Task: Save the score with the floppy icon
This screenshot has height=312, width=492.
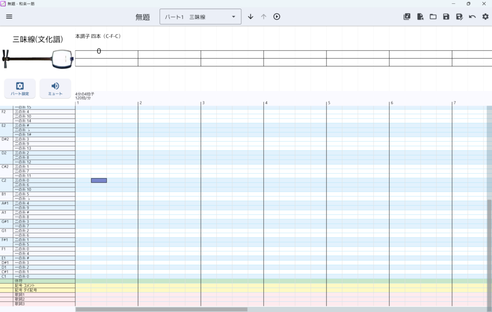Action: pos(446,17)
